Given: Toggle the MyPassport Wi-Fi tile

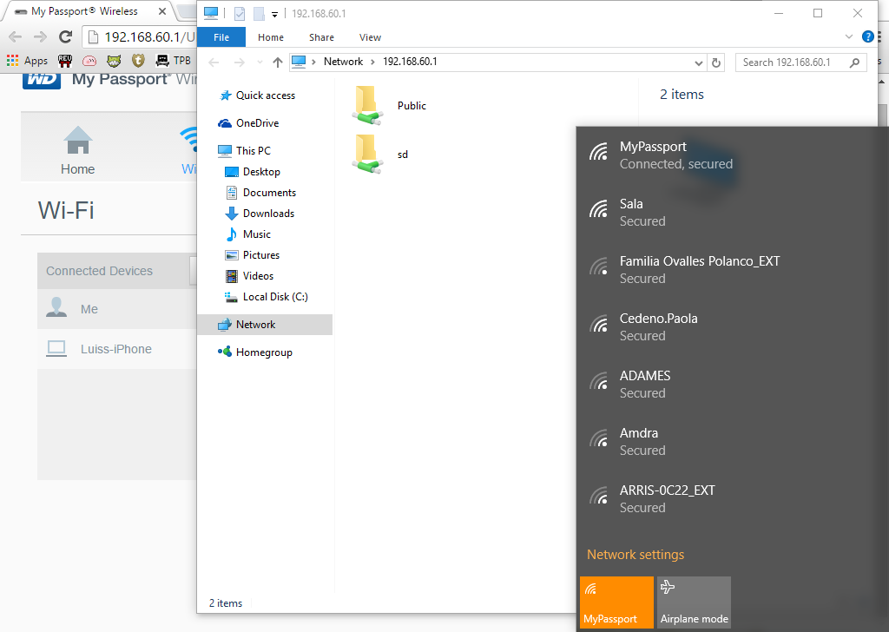Looking at the screenshot, I should (x=617, y=602).
